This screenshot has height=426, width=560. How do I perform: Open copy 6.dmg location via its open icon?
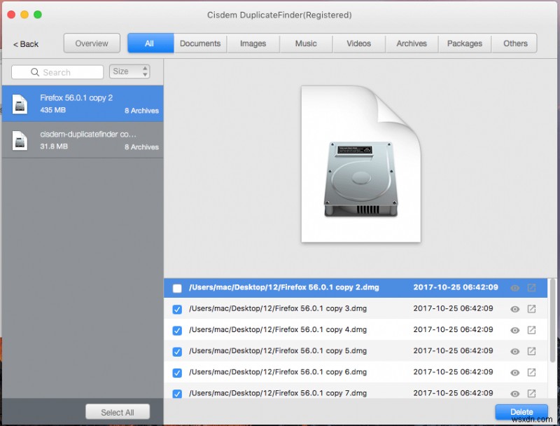click(533, 372)
